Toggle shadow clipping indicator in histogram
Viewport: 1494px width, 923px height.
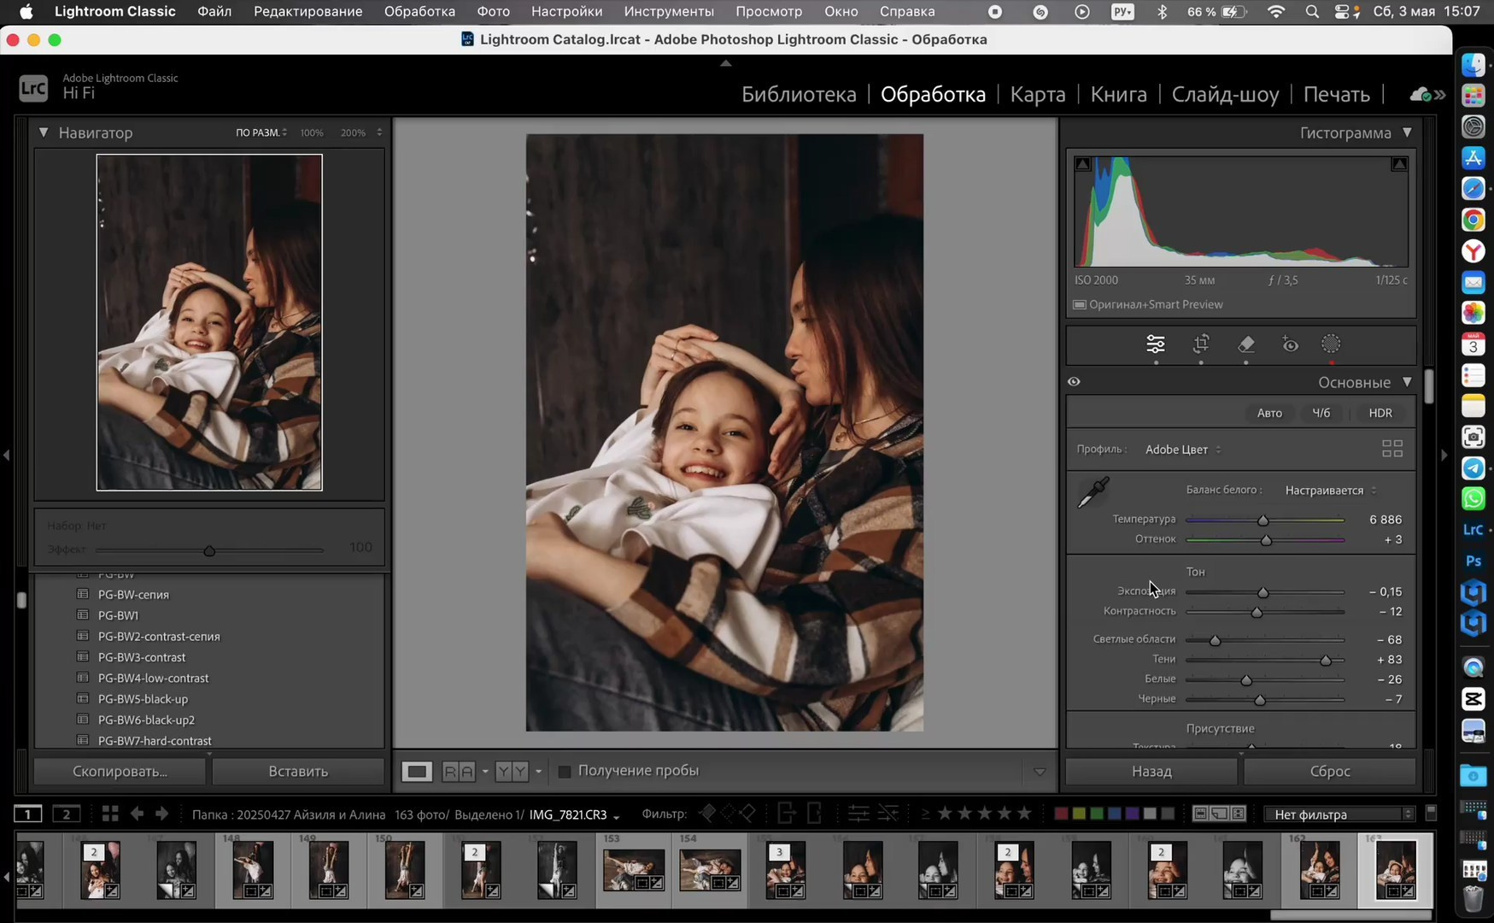coord(1082,164)
